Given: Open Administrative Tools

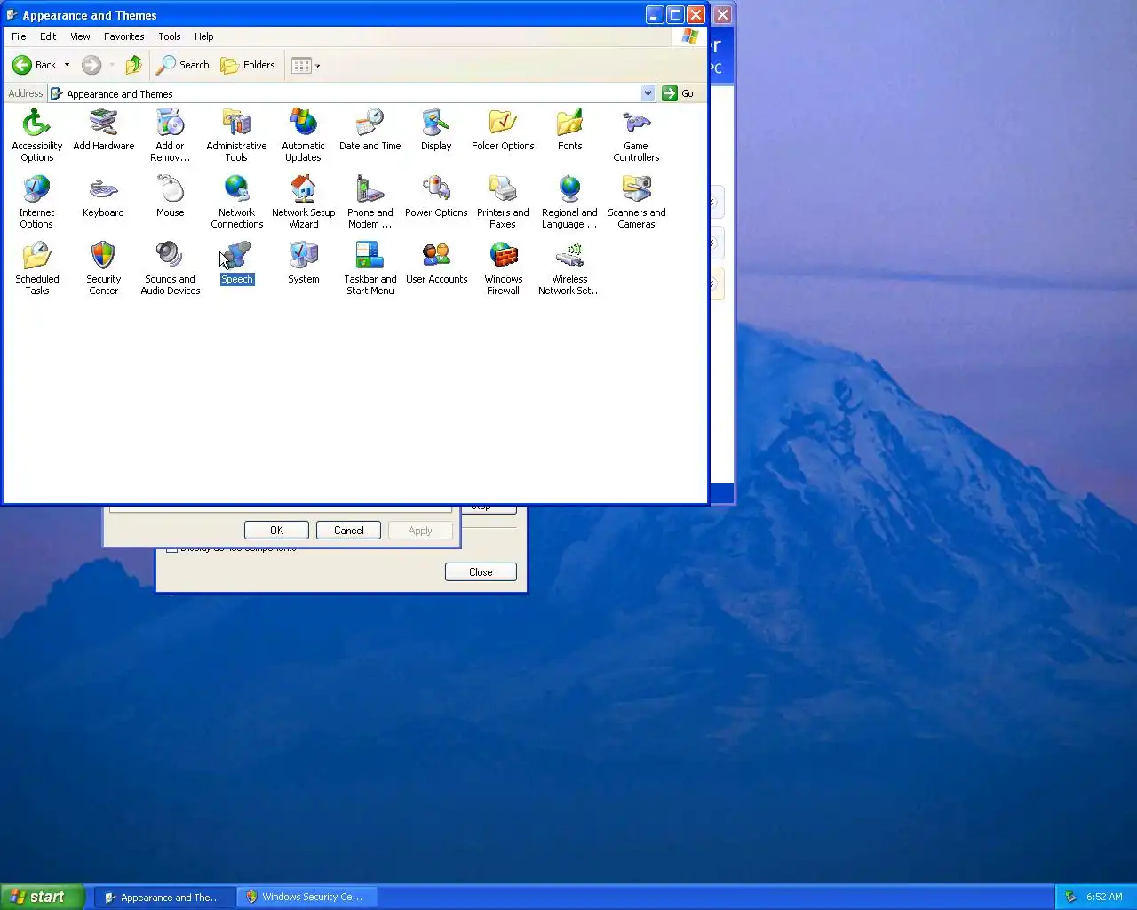Looking at the screenshot, I should point(236,134).
